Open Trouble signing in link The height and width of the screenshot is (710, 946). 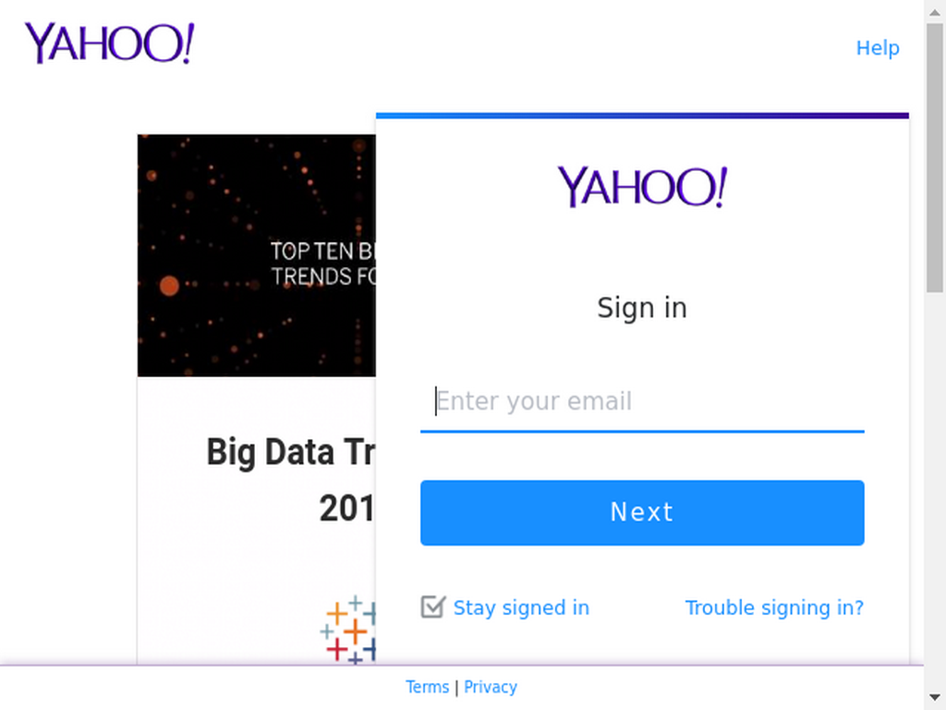click(774, 607)
